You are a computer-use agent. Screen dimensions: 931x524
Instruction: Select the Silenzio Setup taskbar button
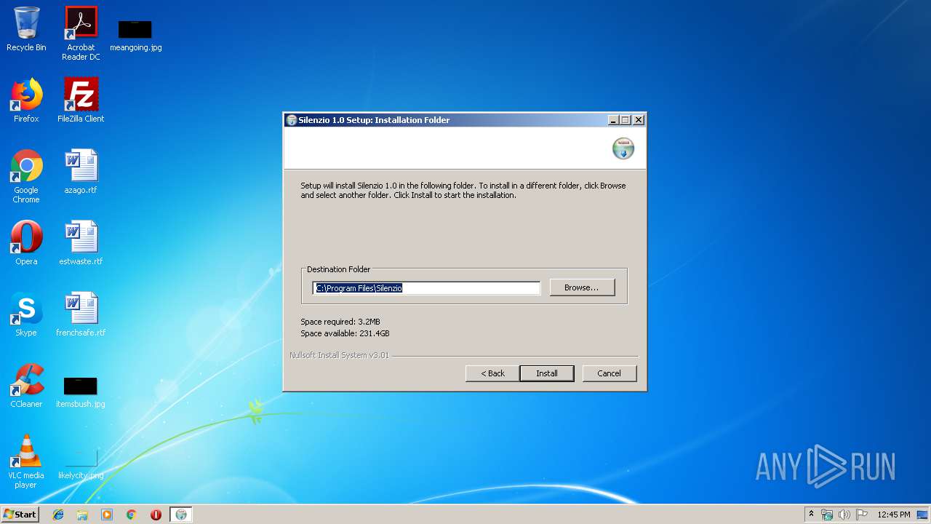181,515
